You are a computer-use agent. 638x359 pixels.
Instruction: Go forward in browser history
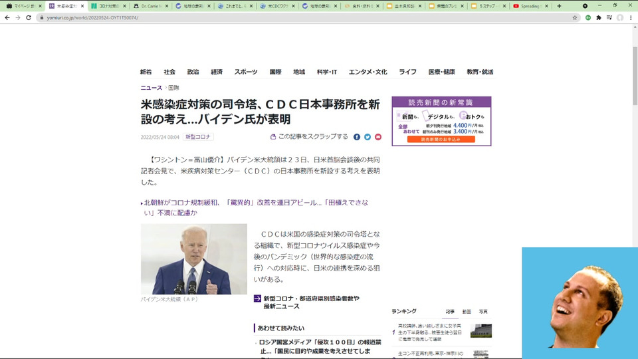coord(17,17)
